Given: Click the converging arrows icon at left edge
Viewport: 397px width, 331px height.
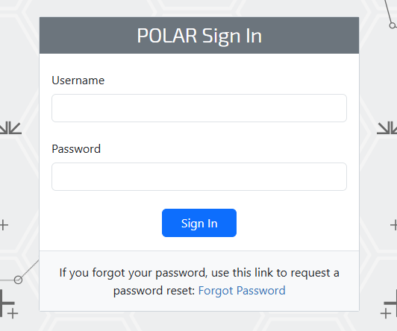Looking at the screenshot, I should click(x=10, y=128).
